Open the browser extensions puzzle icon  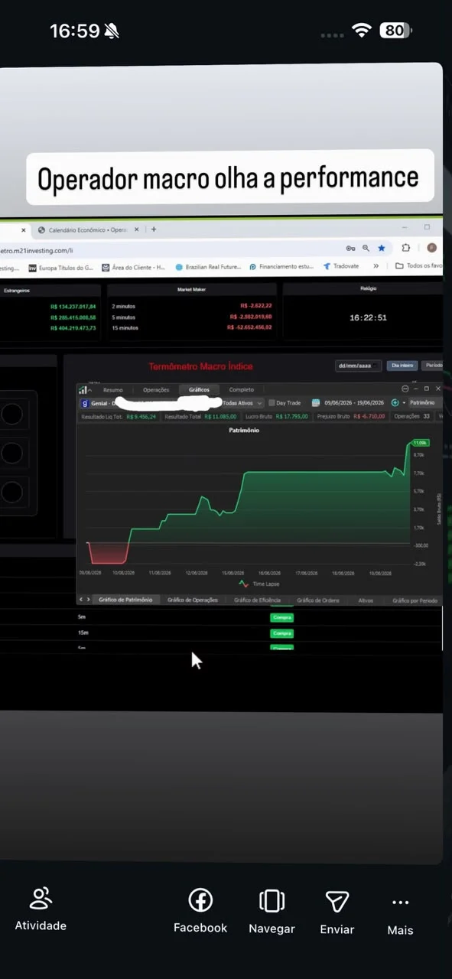tap(406, 248)
